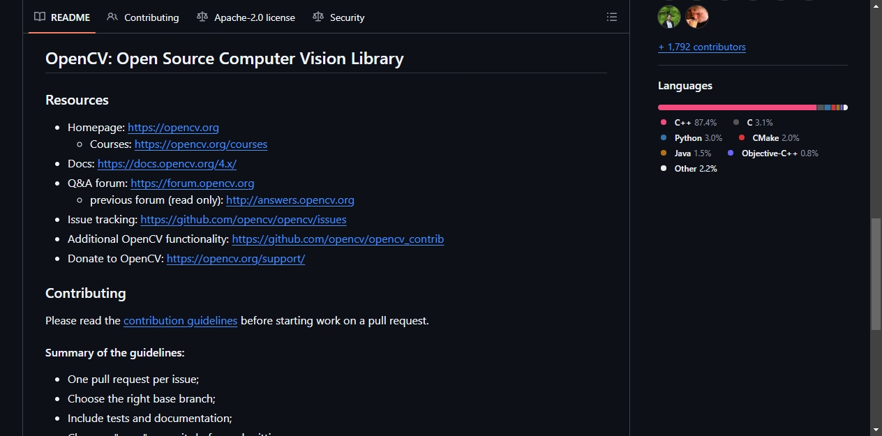Open the Security tab

point(338,17)
